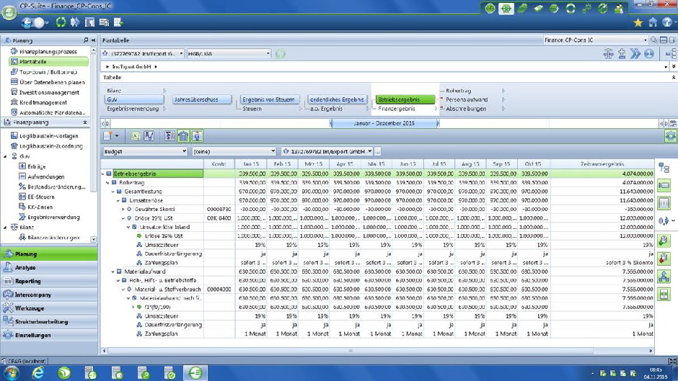
Task: Click the Ergebnis vor Steuern button
Action: point(269,99)
